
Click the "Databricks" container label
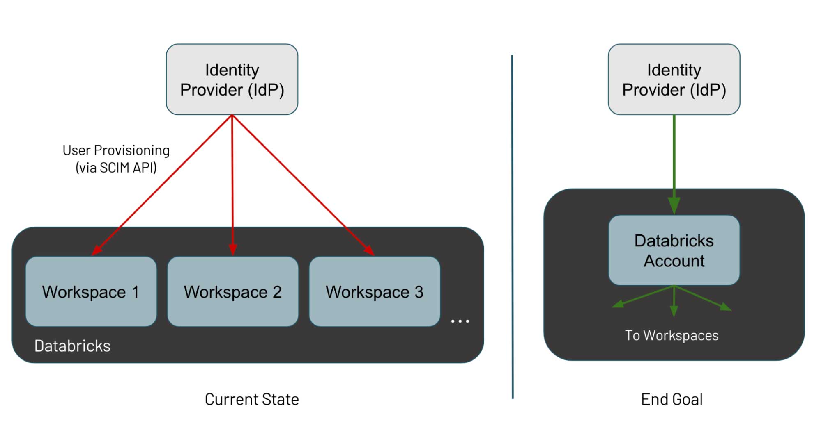coord(72,346)
